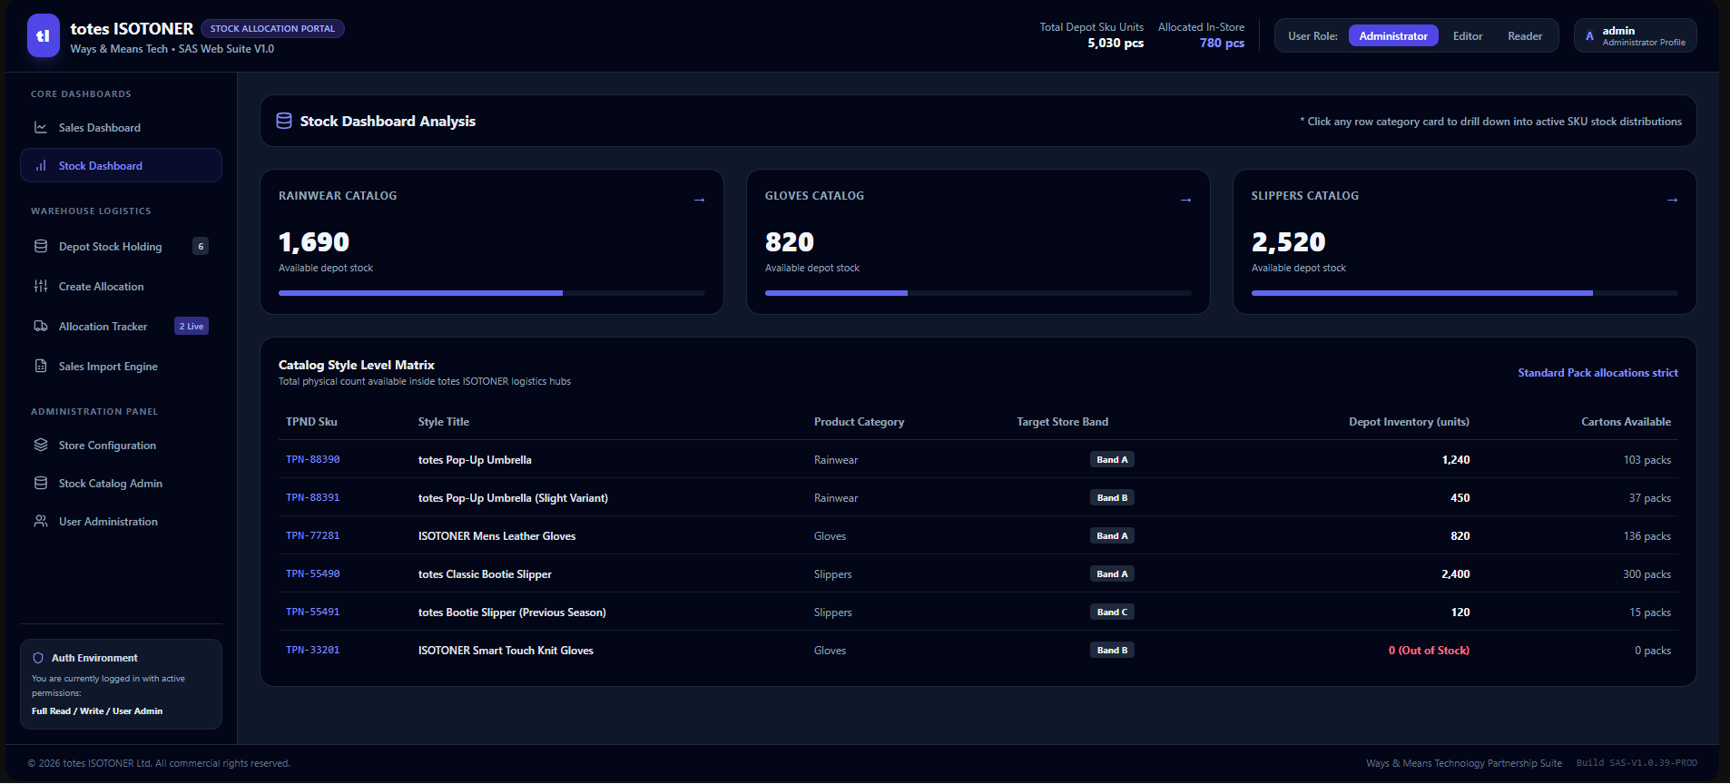The width and height of the screenshot is (1730, 784).
Task: Click the admin avatar letter A
Action: [1589, 36]
